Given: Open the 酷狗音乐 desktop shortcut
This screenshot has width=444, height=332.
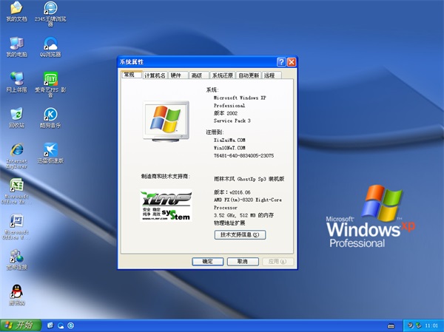Looking at the screenshot, I should [50, 115].
